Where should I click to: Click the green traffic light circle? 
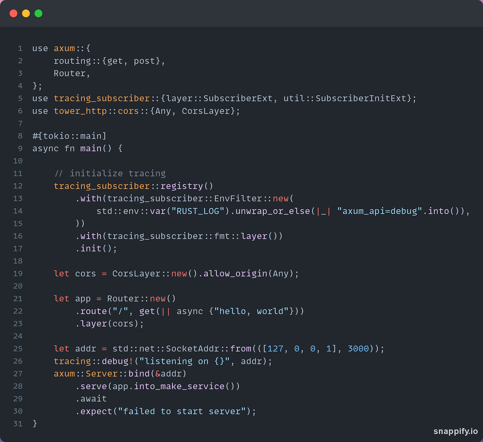point(39,13)
